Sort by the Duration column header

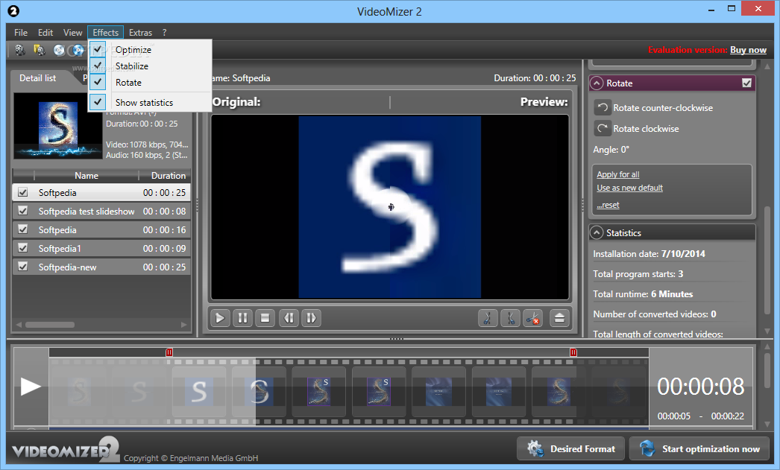click(168, 175)
